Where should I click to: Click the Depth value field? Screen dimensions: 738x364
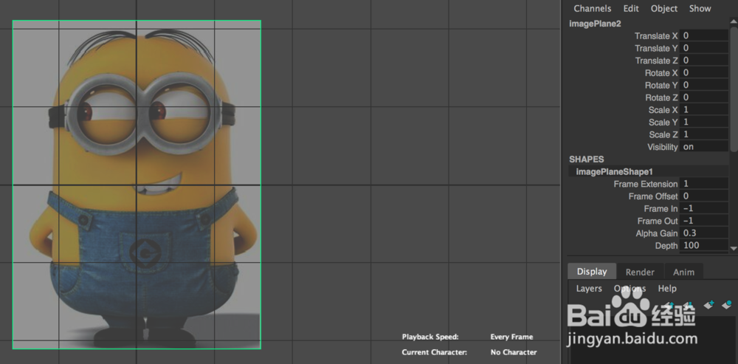tap(703, 245)
